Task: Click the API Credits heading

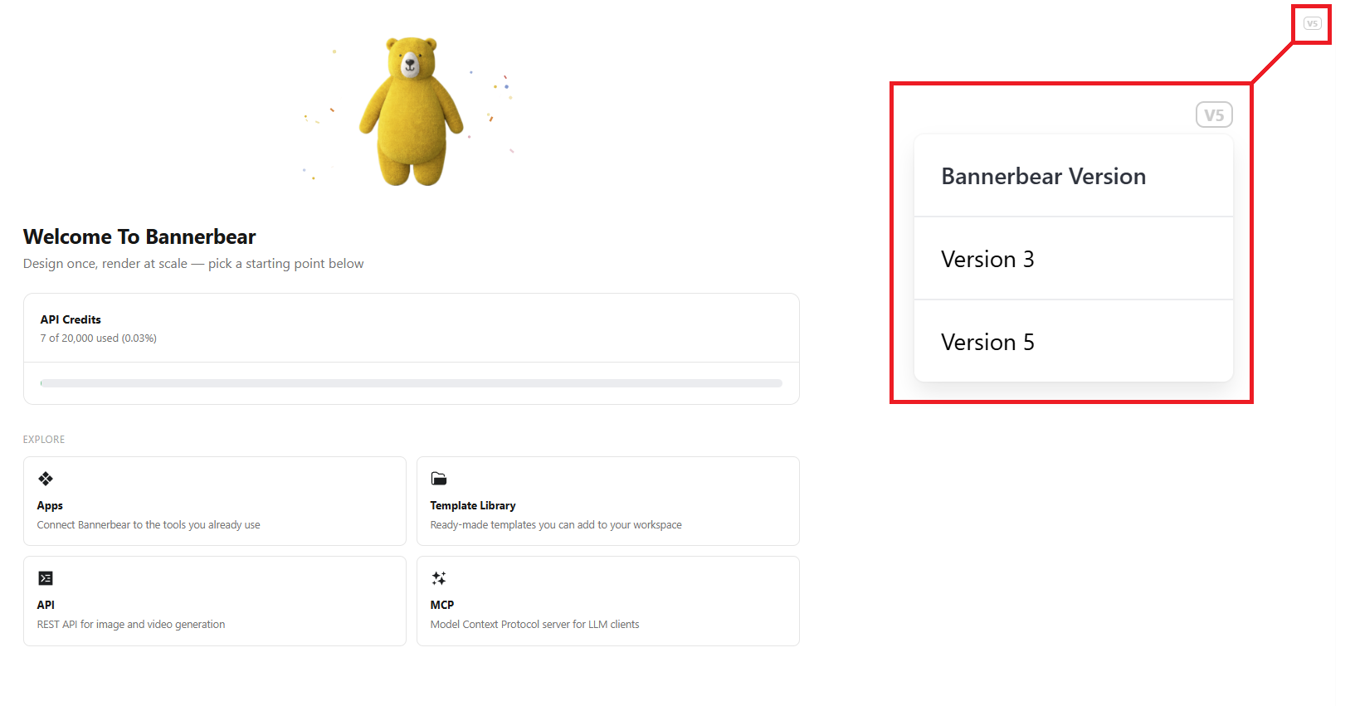Action: (71, 319)
